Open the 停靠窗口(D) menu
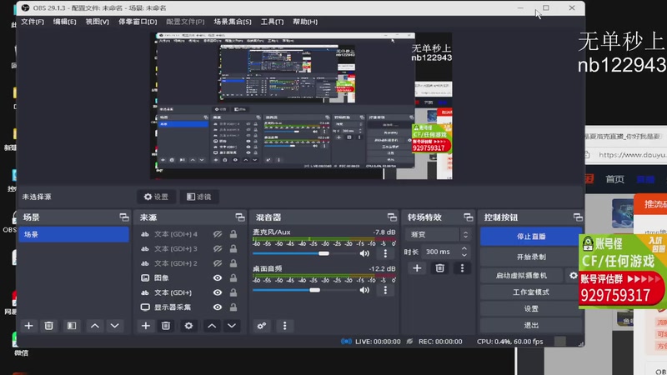The width and height of the screenshot is (667, 375). click(138, 22)
